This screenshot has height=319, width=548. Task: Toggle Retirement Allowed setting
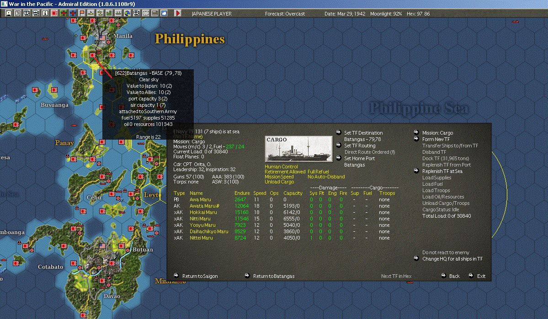coord(285,172)
